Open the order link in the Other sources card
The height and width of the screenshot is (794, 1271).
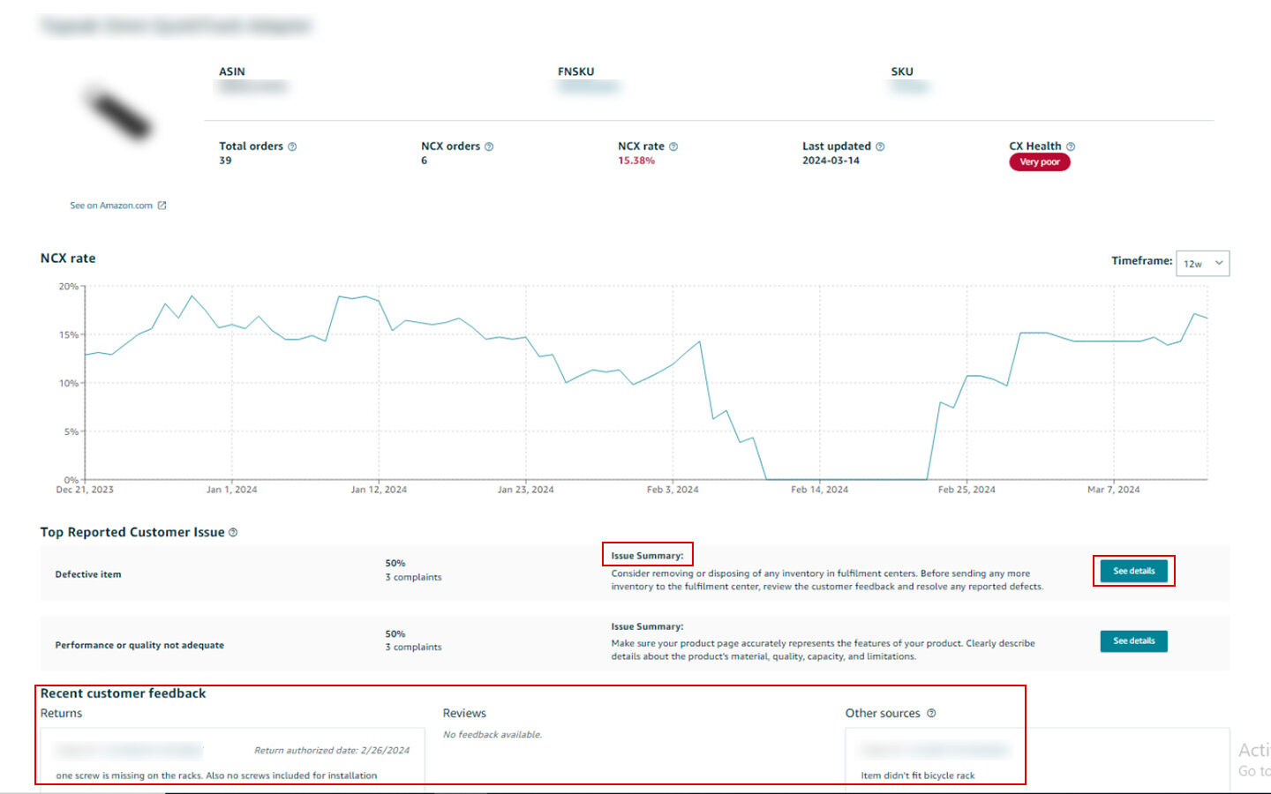pyautogui.click(x=934, y=749)
